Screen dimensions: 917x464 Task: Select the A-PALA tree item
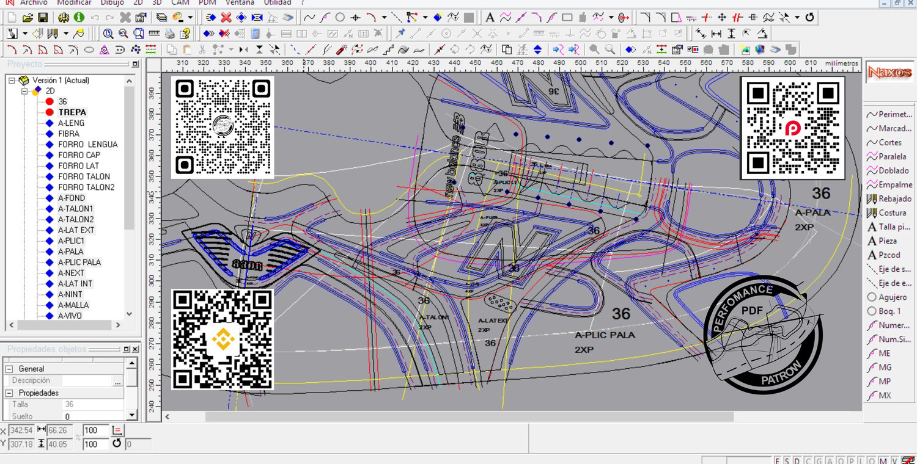pos(71,252)
